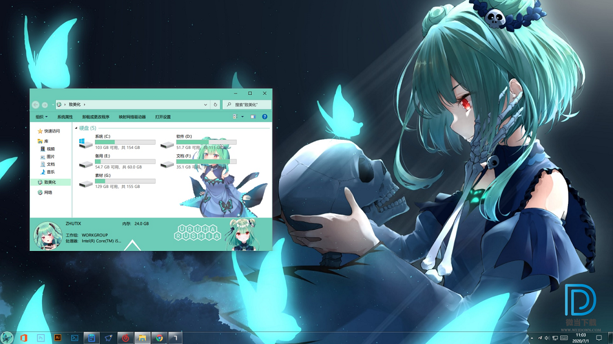Open the blue clipboard app on taskbar
The height and width of the screenshot is (344, 613).
point(91,338)
